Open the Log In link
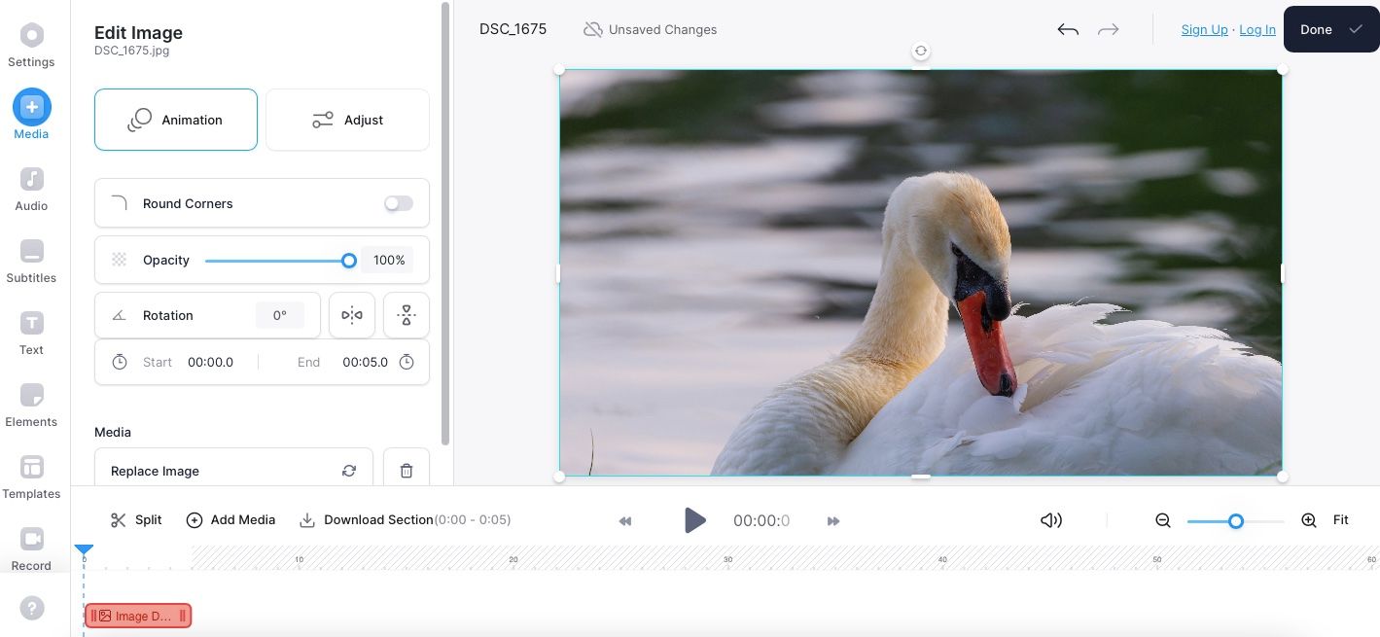 point(1256,29)
